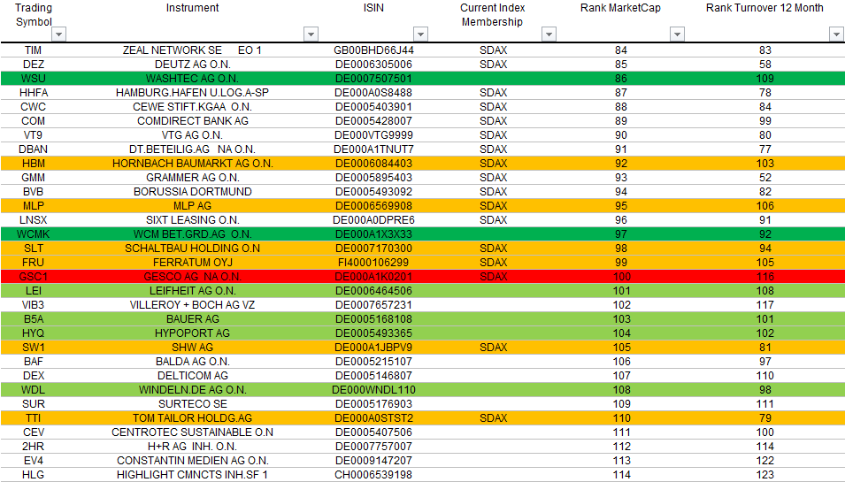Select the 2HR trading symbol cell
Image resolution: width=845 pixels, height=482 pixels.
pyautogui.click(x=33, y=447)
